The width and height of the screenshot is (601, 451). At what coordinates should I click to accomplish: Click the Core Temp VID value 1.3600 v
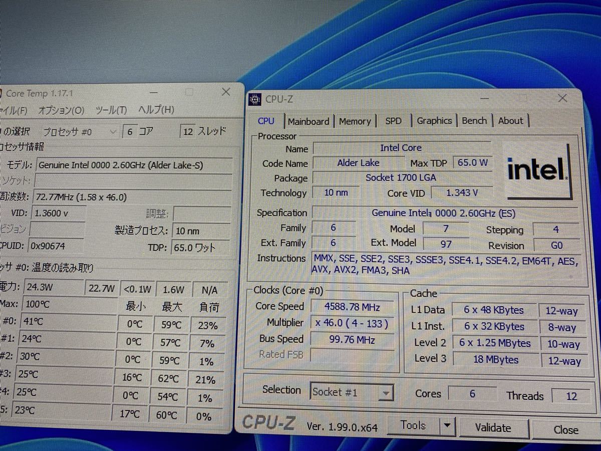(59, 213)
